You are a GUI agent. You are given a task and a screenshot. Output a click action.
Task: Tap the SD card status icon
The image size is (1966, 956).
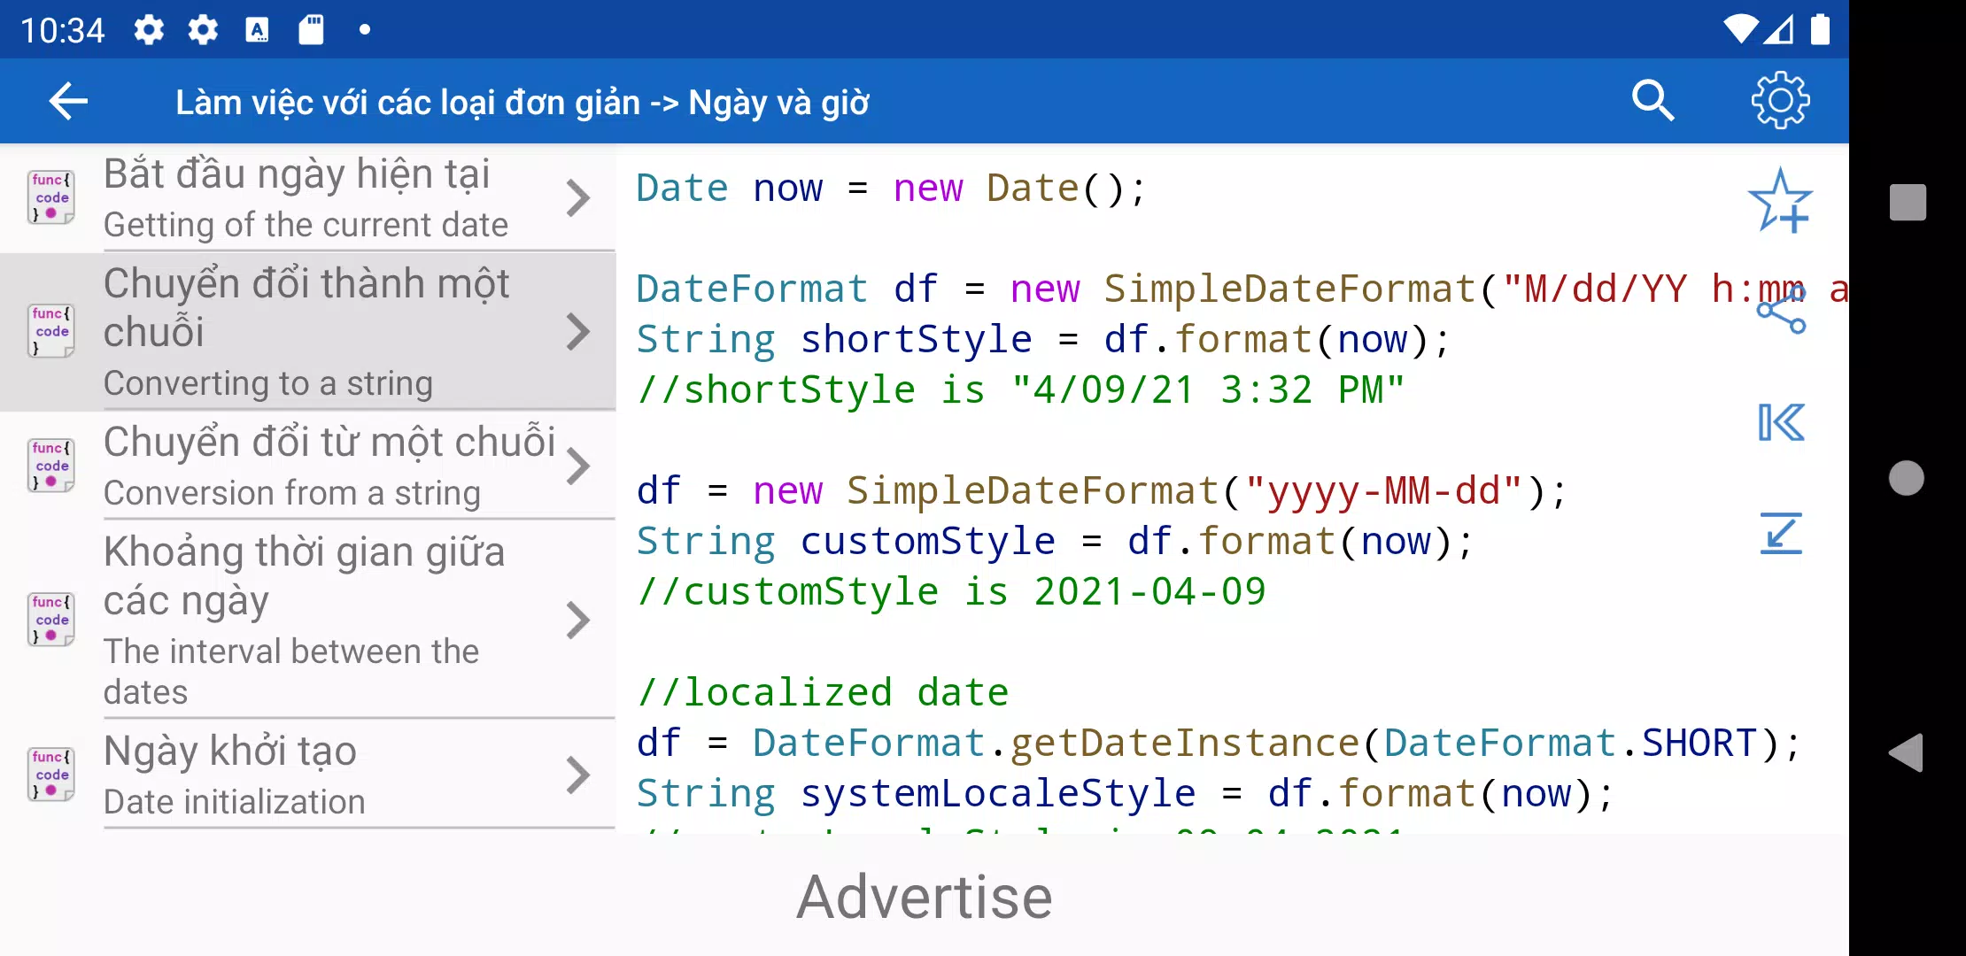click(x=311, y=30)
